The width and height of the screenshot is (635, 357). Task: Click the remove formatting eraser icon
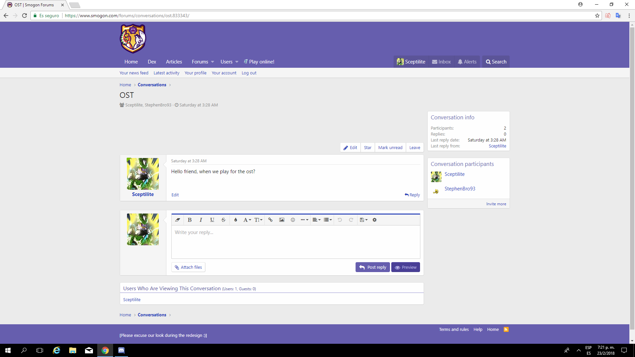178,220
